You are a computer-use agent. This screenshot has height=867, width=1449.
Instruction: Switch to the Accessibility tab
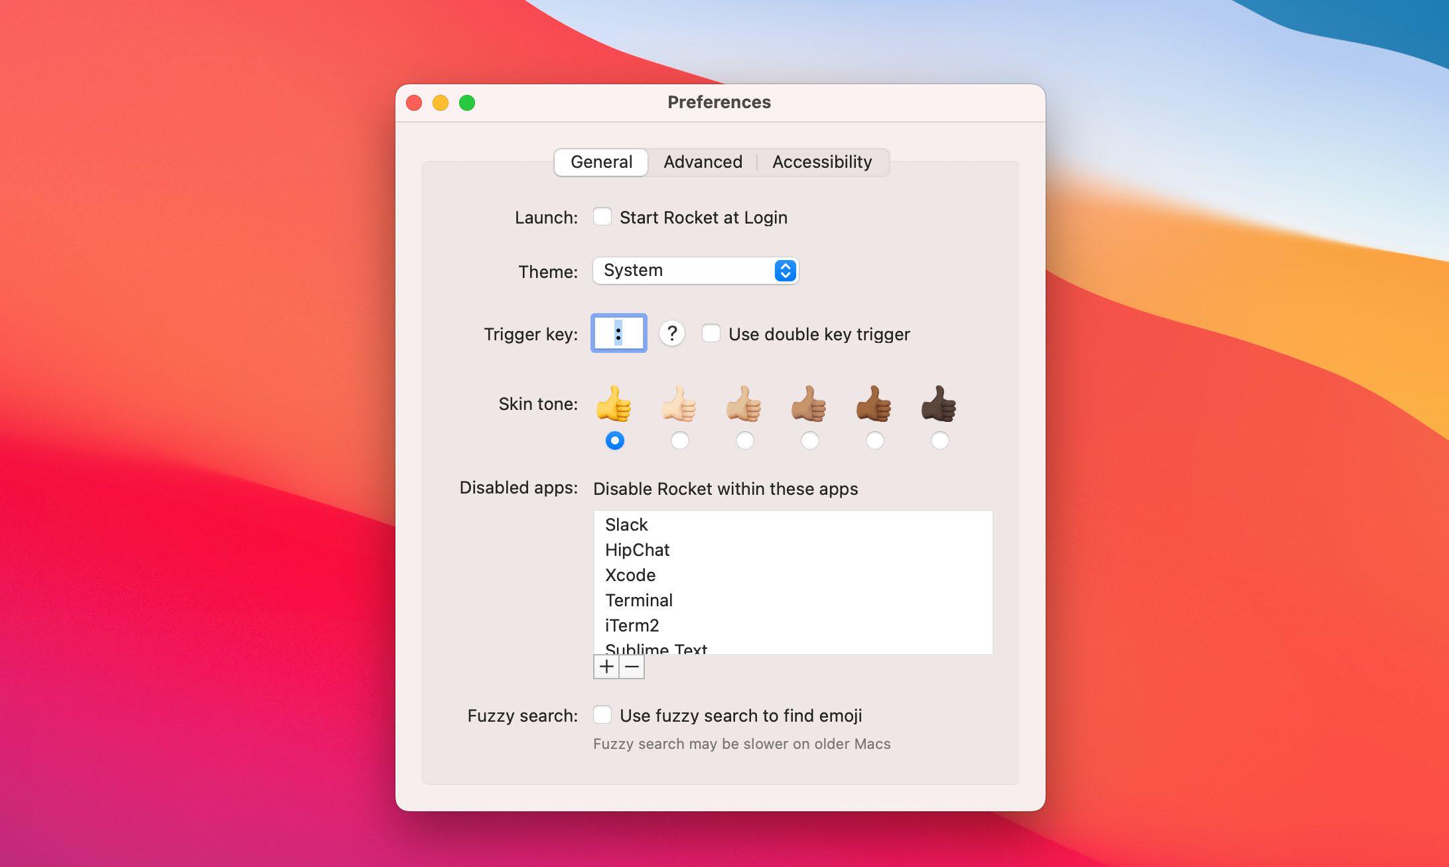[821, 161]
